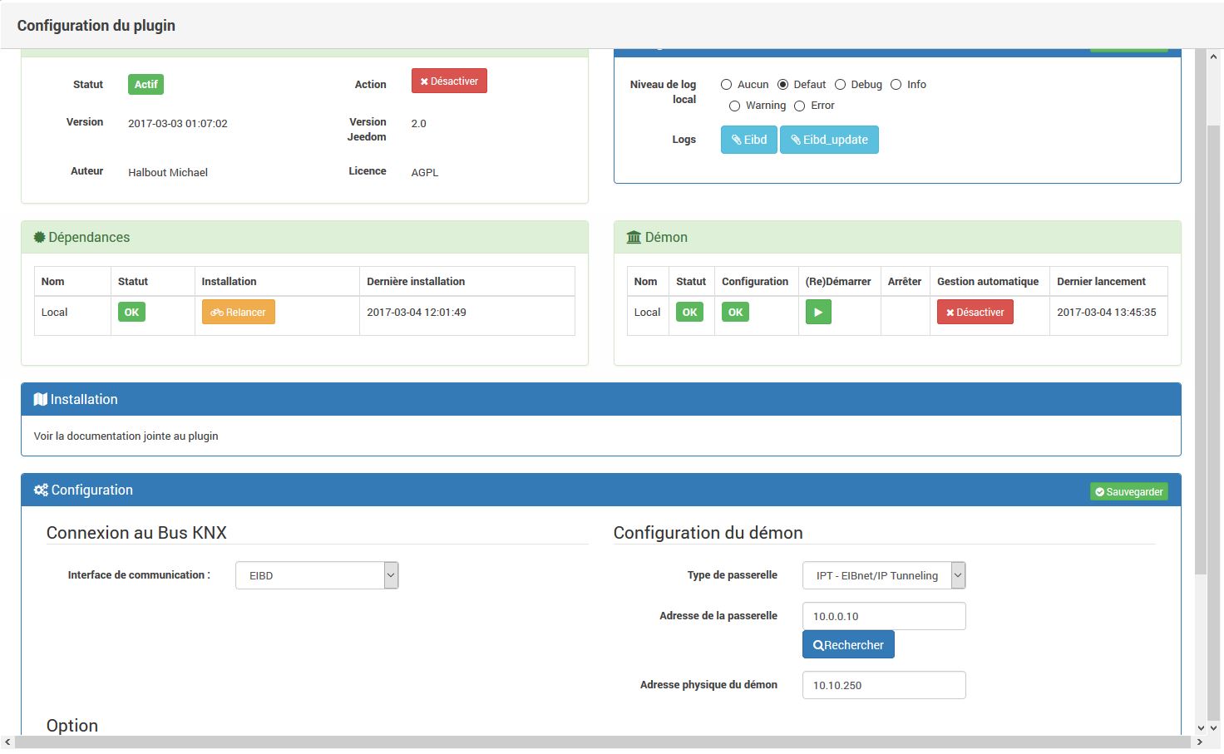Click the version text 2017-03-03 01:07:02

178,124
